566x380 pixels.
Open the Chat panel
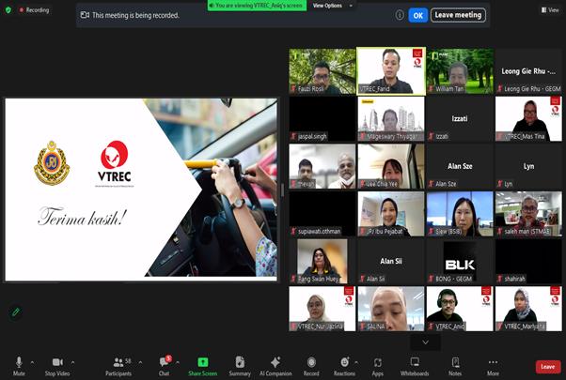[x=164, y=364]
